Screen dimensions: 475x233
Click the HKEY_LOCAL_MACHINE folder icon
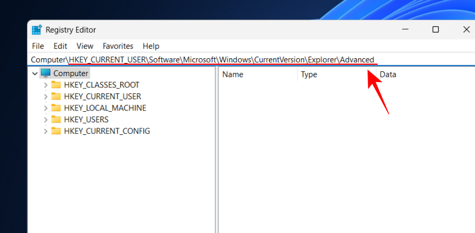point(56,108)
